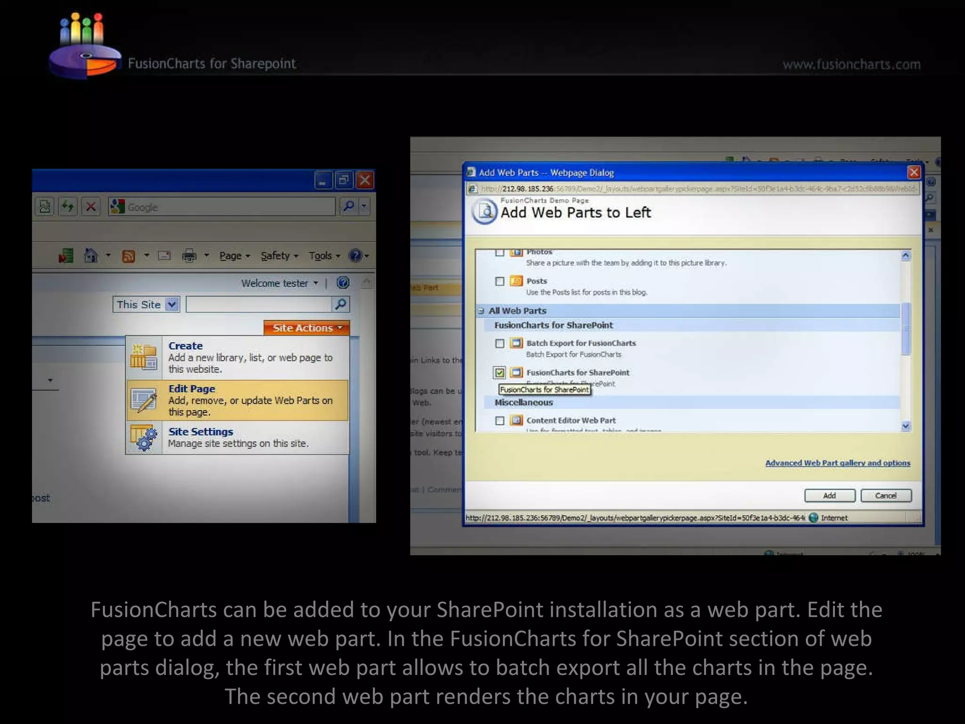Click the Home icon in command bar

[x=90, y=255]
